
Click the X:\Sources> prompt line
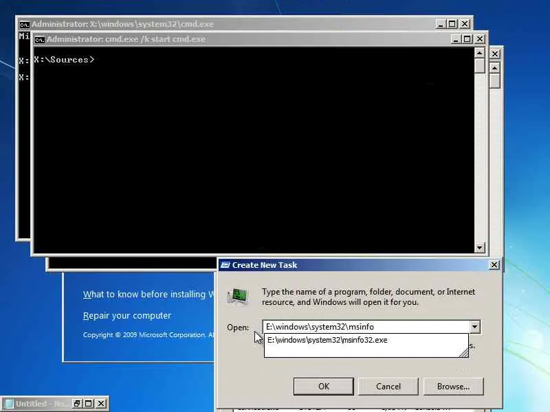pyautogui.click(x=64, y=60)
